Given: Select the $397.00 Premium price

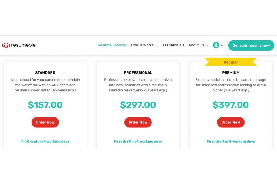Looking at the screenshot, I should click(x=231, y=105).
